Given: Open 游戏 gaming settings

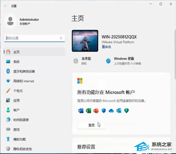Looking at the screenshot, I should 34,130.
